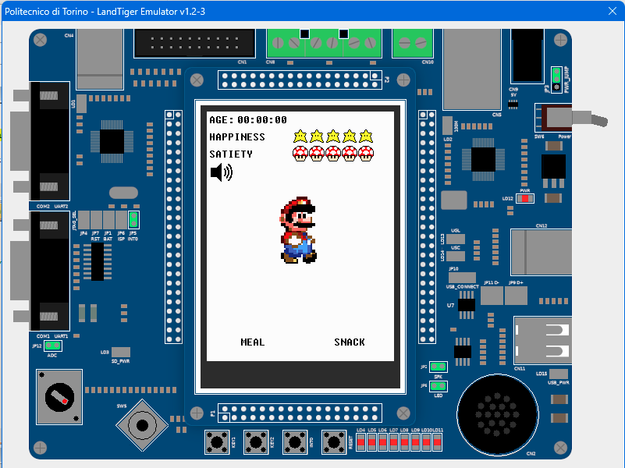Click the JP9 D+ jumper pad

click(x=517, y=296)
